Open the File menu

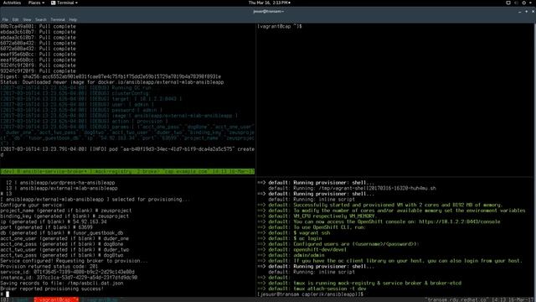tap(5, 20)
